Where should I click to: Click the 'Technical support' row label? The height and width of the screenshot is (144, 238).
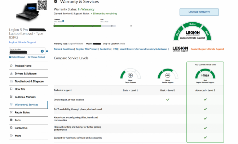[x=63, y=90]
